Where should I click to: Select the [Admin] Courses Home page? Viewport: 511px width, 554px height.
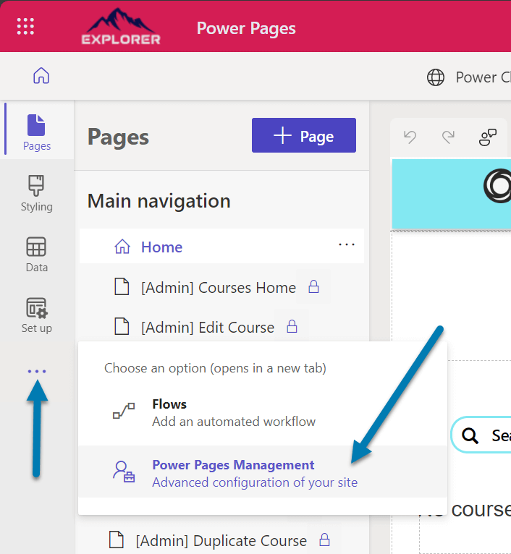(x=218, y=288)
